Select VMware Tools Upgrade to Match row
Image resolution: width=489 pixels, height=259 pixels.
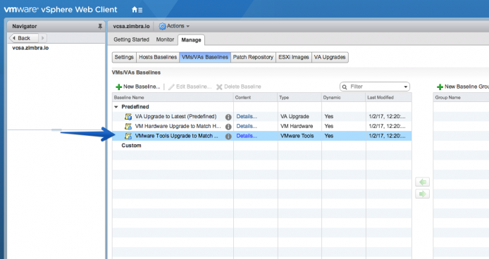[262, 136]
